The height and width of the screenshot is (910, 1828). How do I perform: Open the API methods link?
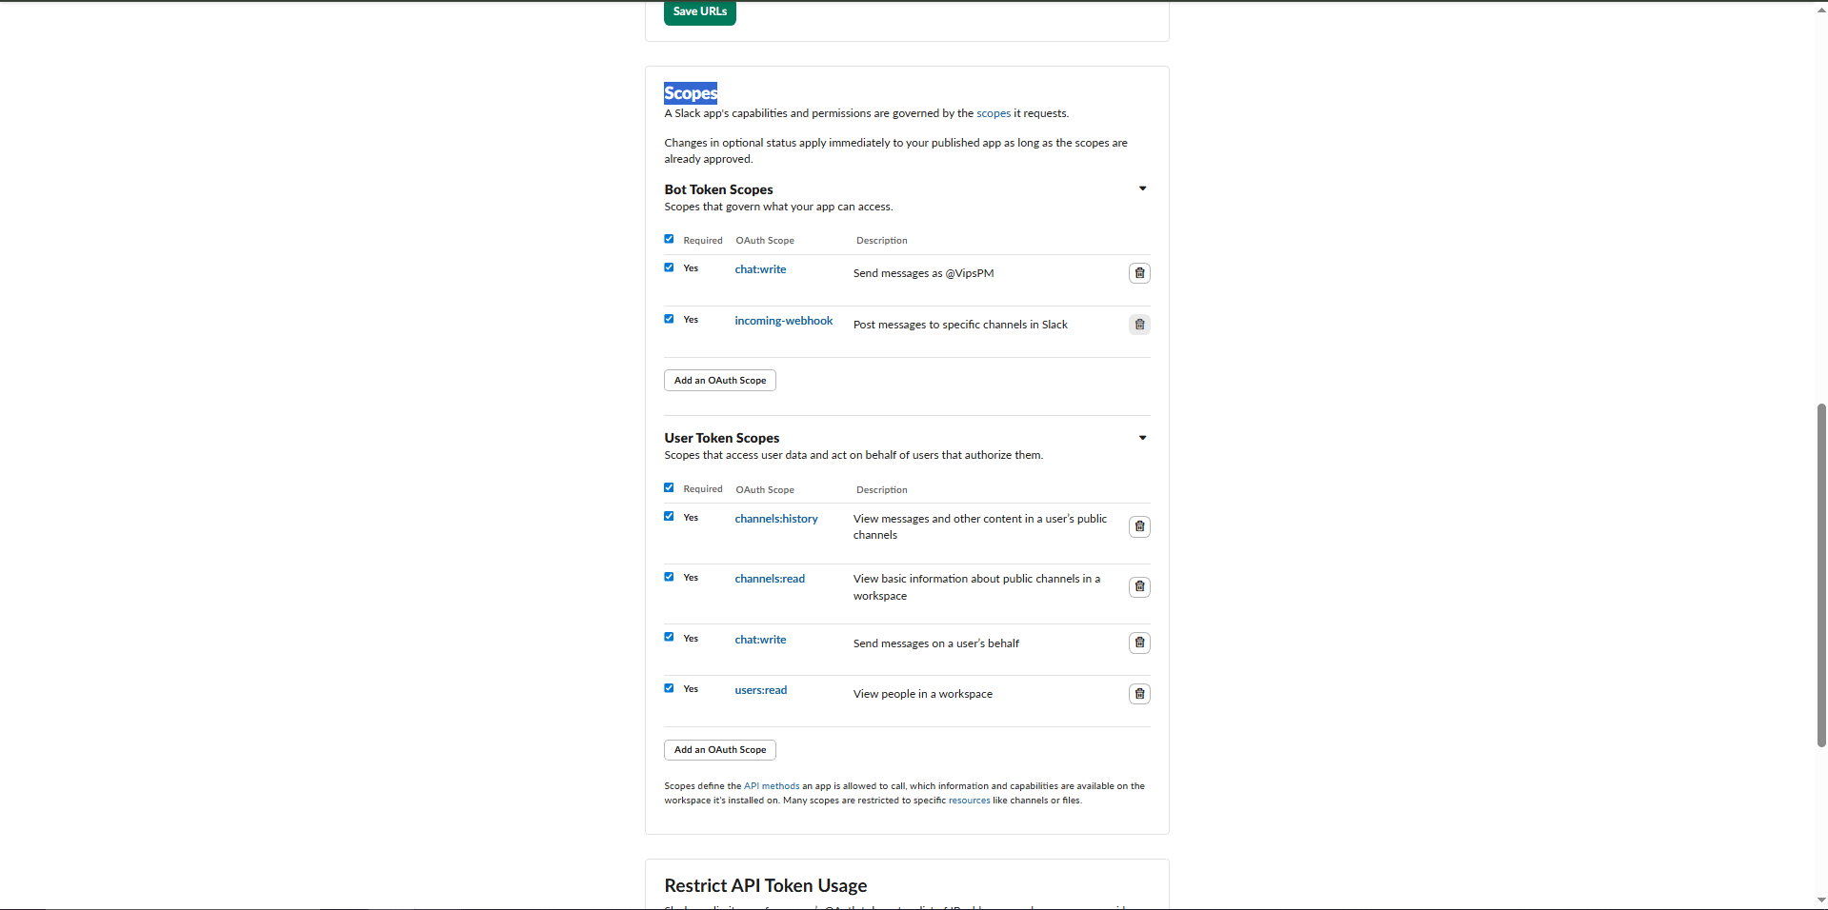[x=771, y=786]
